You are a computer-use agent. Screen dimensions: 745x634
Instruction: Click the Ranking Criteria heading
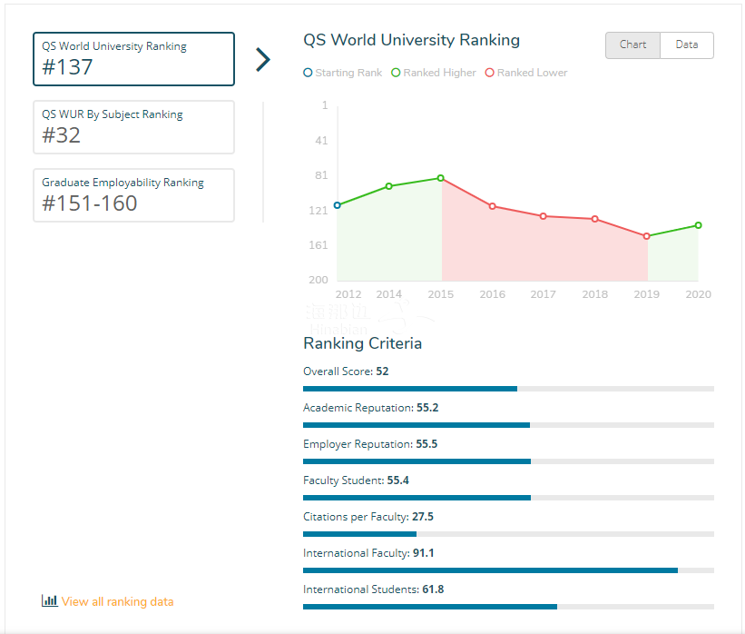[x=363, y=343]
